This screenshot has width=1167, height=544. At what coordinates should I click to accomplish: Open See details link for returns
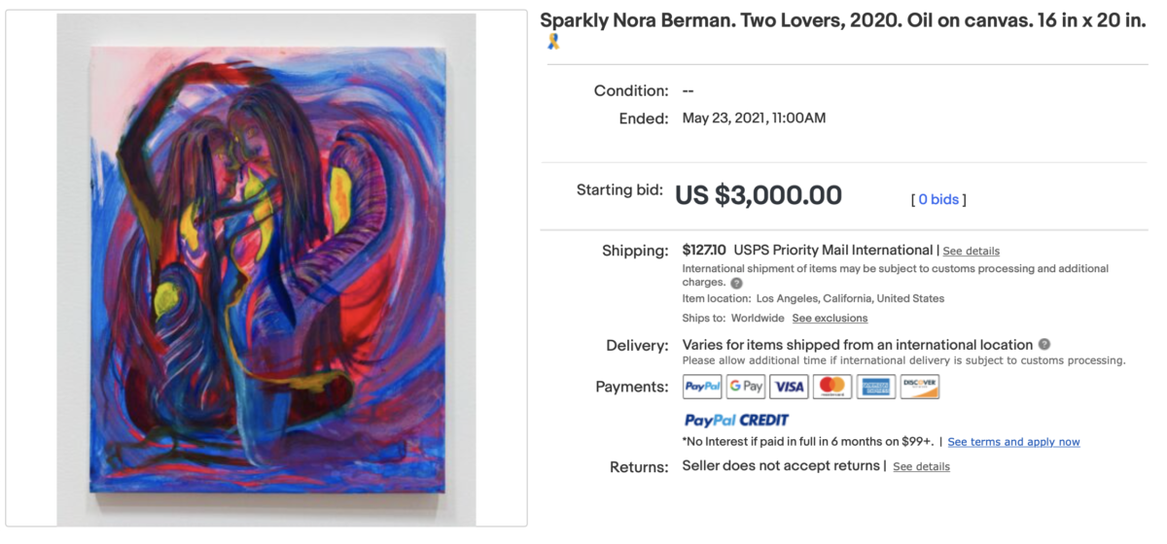921,466
